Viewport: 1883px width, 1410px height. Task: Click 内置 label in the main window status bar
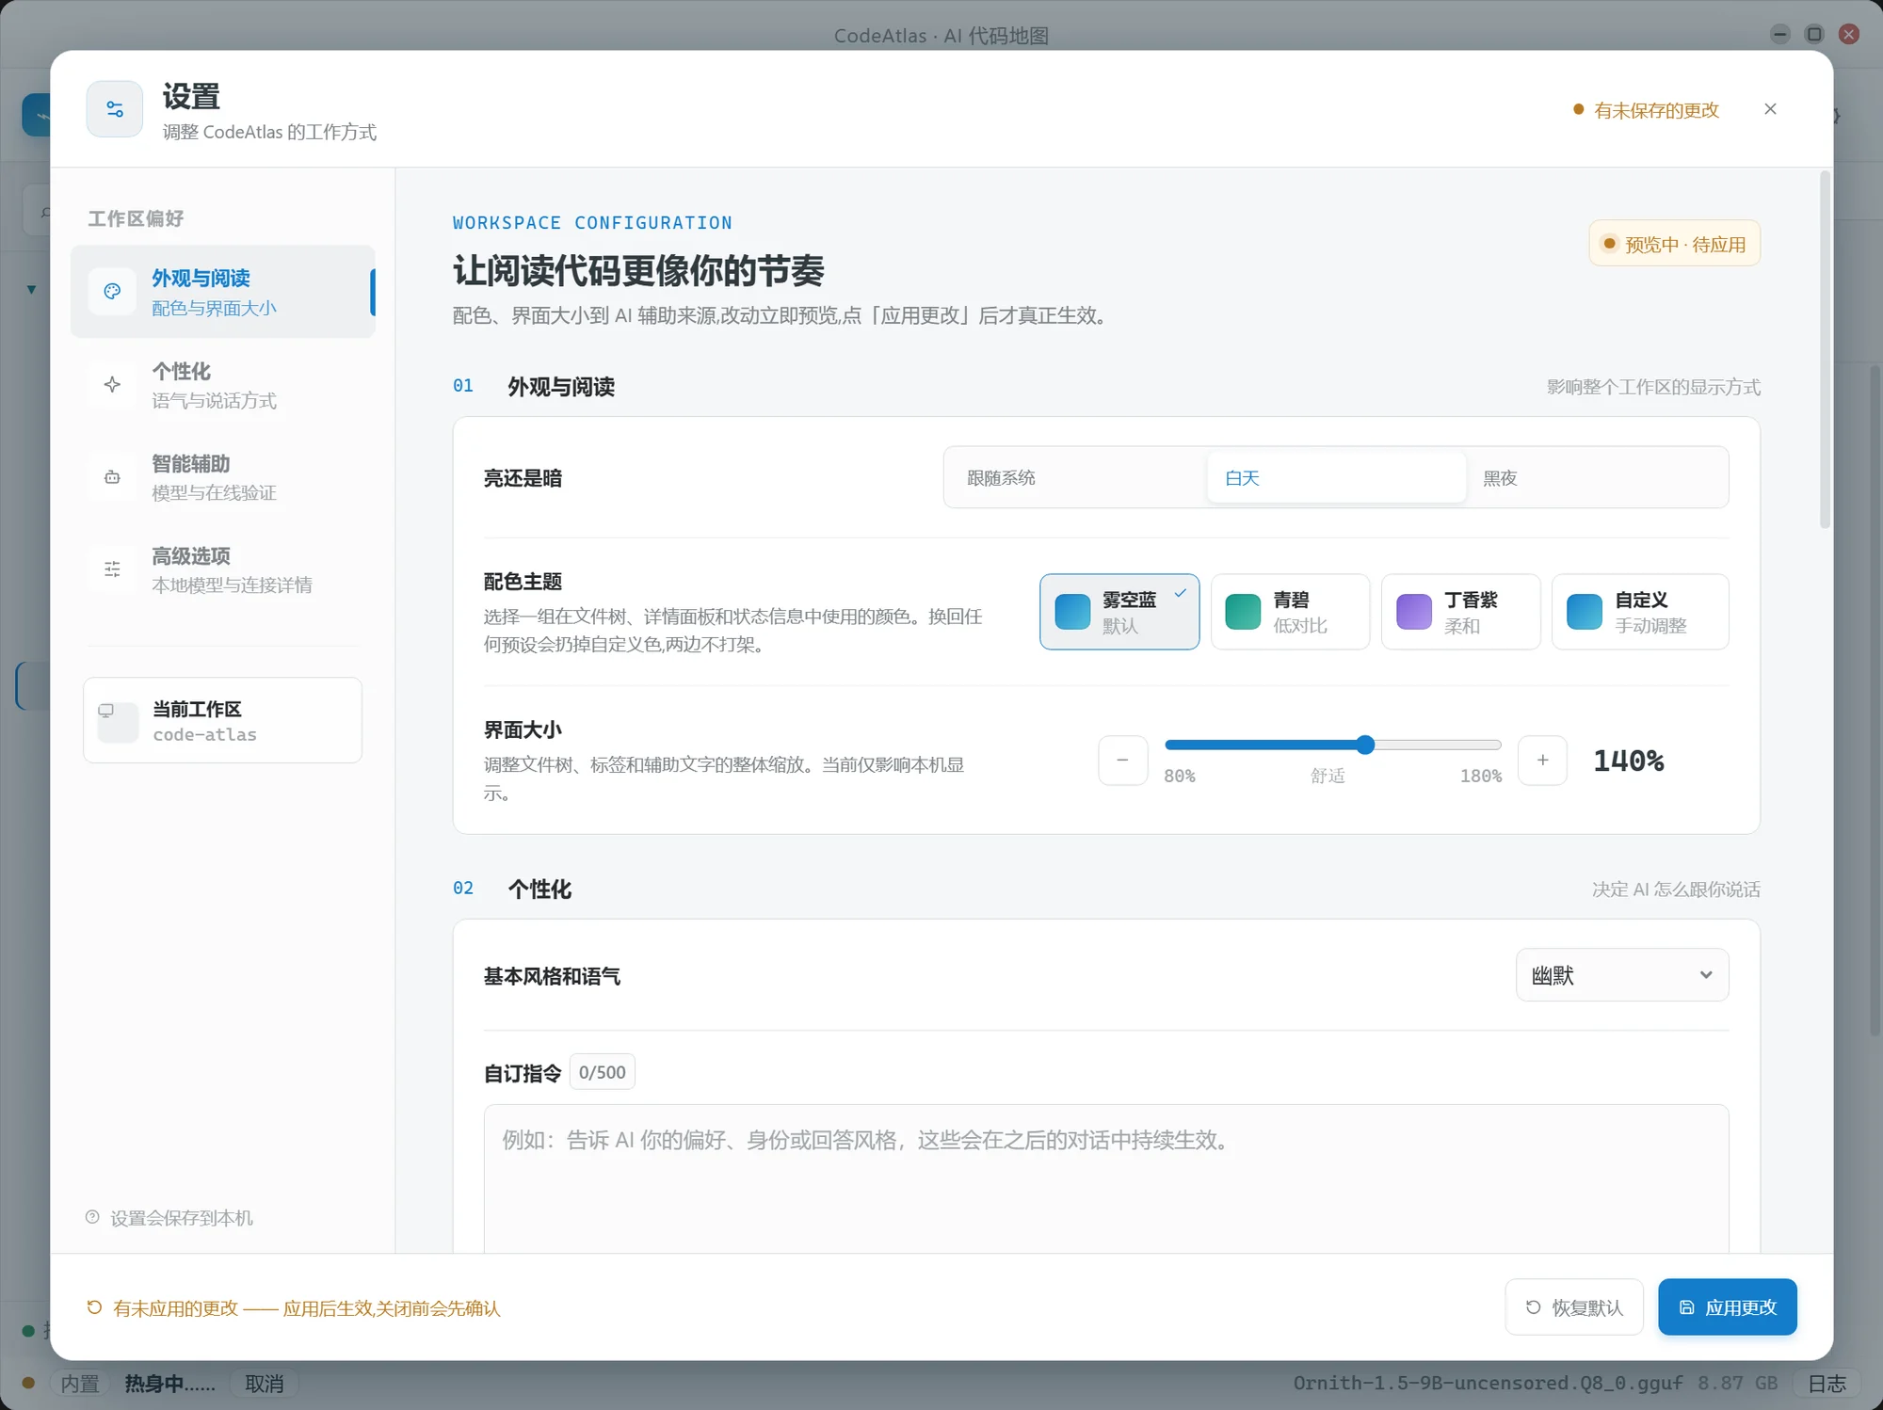[x=80, y=1384]
